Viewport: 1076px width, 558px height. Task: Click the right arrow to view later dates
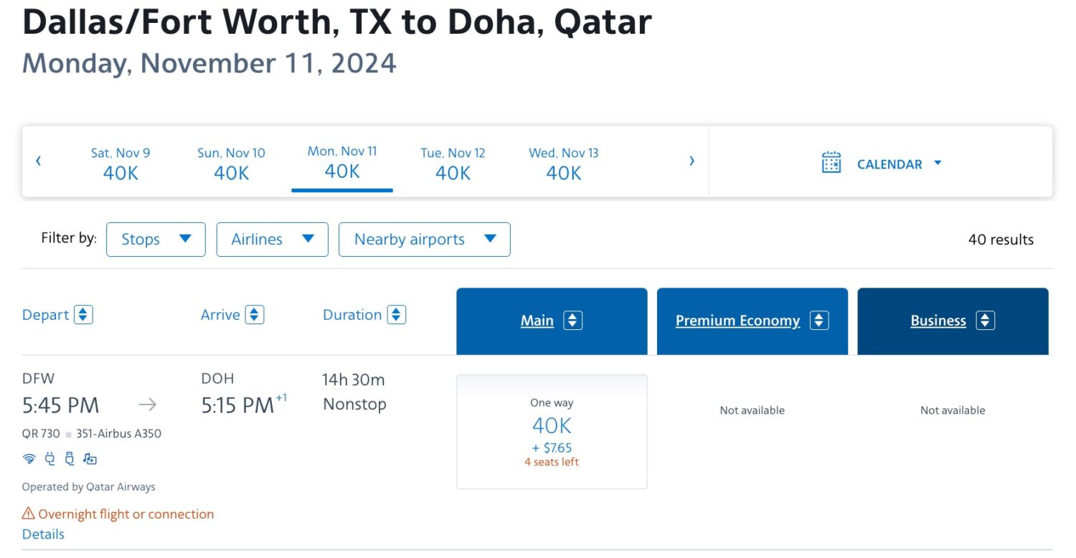tap(691, 161)
